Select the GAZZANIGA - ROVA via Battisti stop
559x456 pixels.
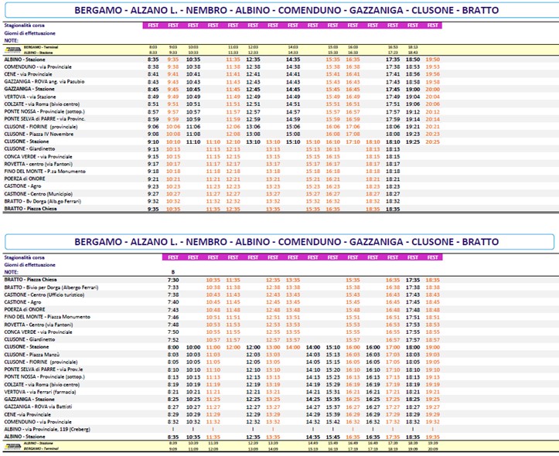click(x=38, y=407)
